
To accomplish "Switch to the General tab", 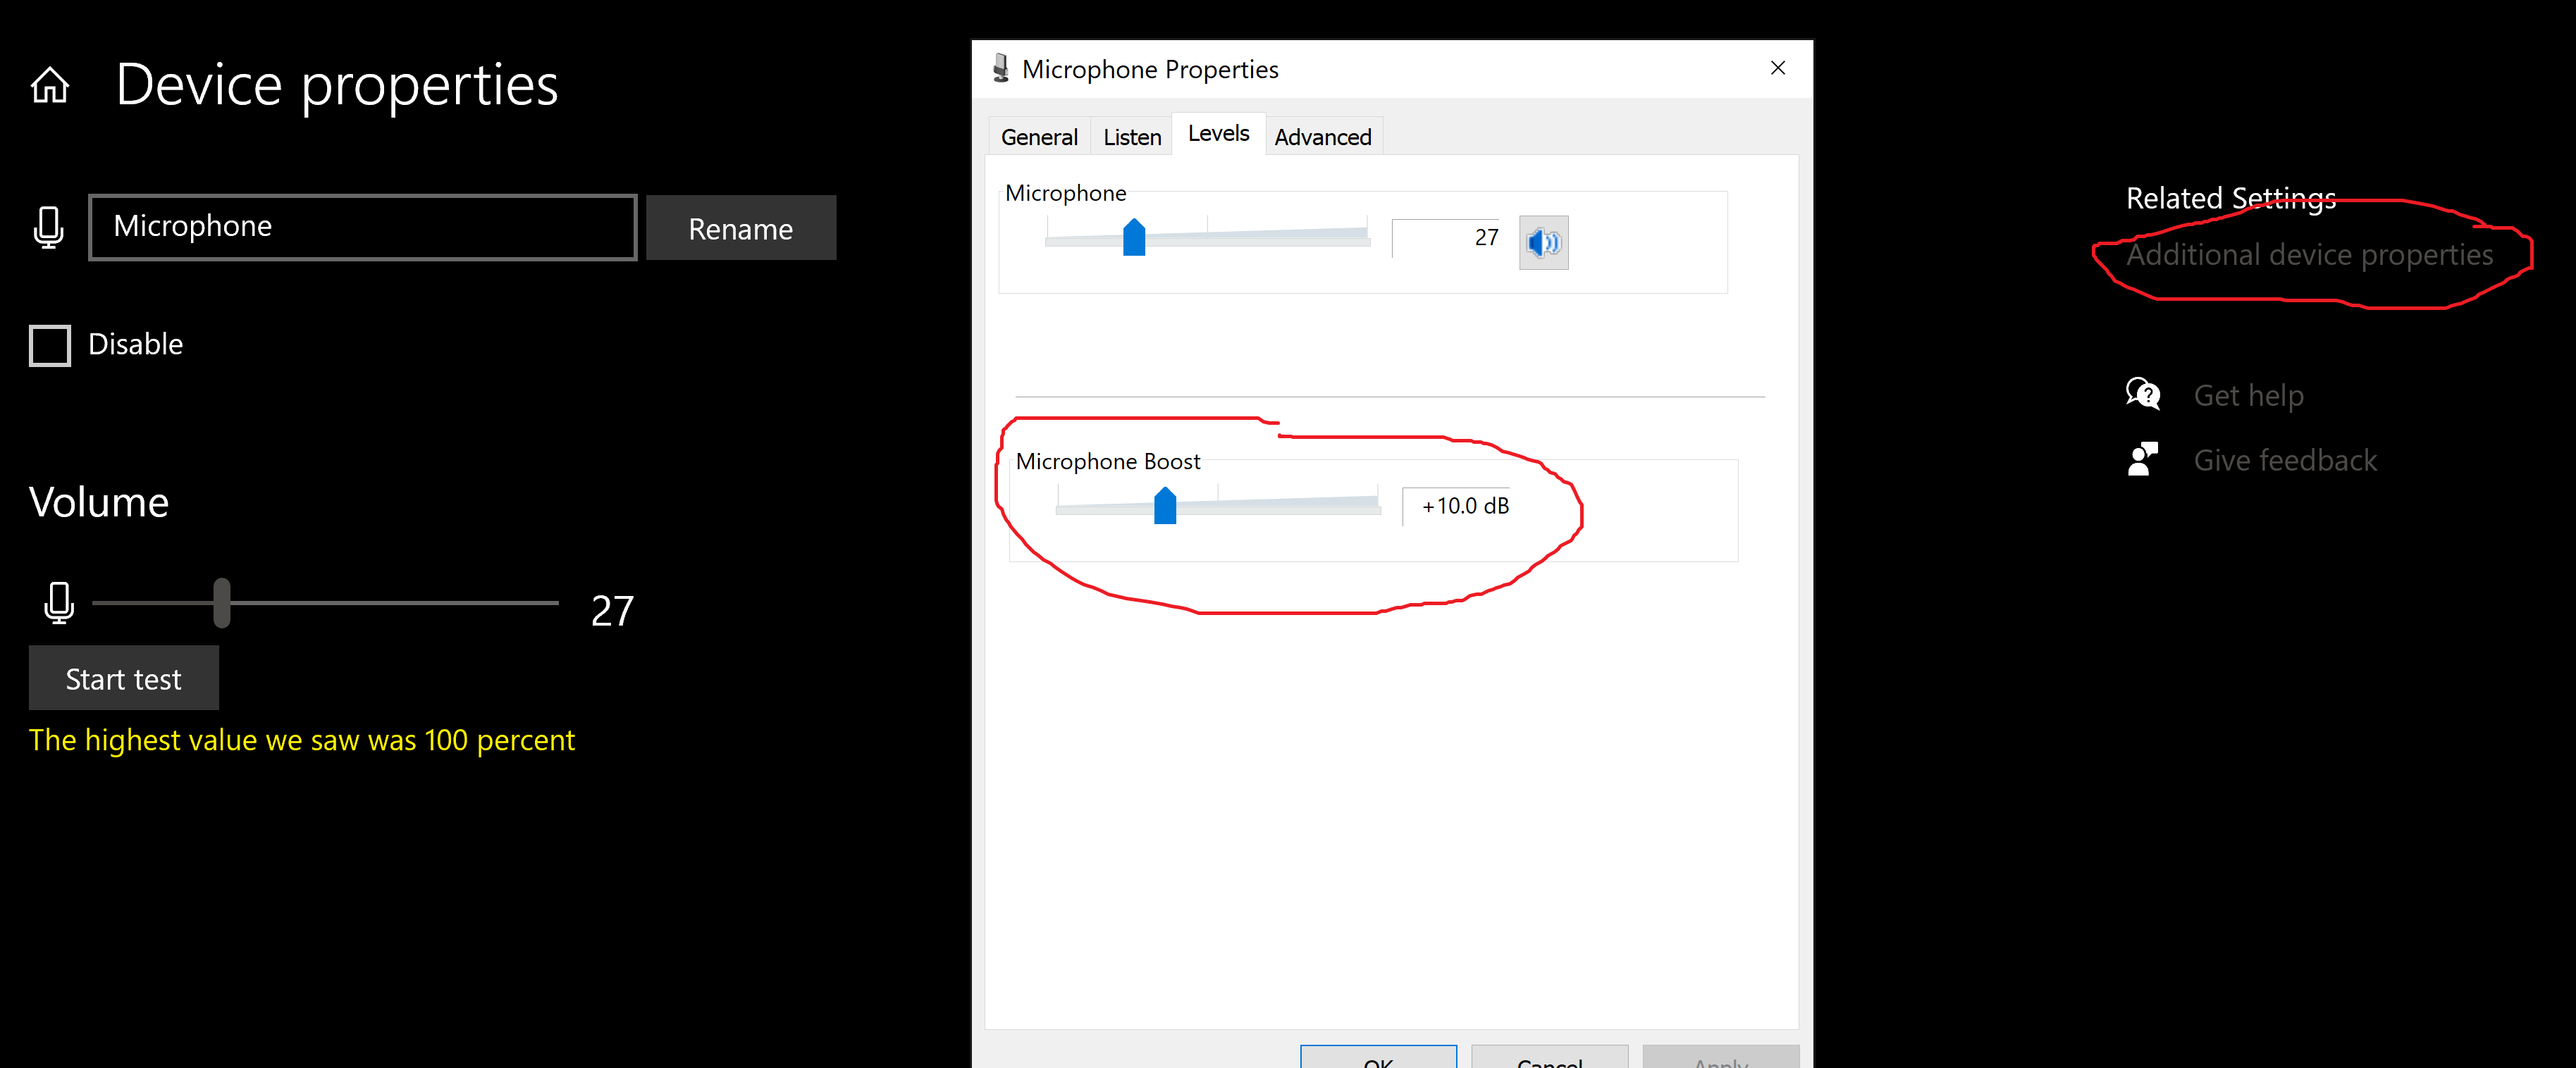I will click(x=1039, y=137).
